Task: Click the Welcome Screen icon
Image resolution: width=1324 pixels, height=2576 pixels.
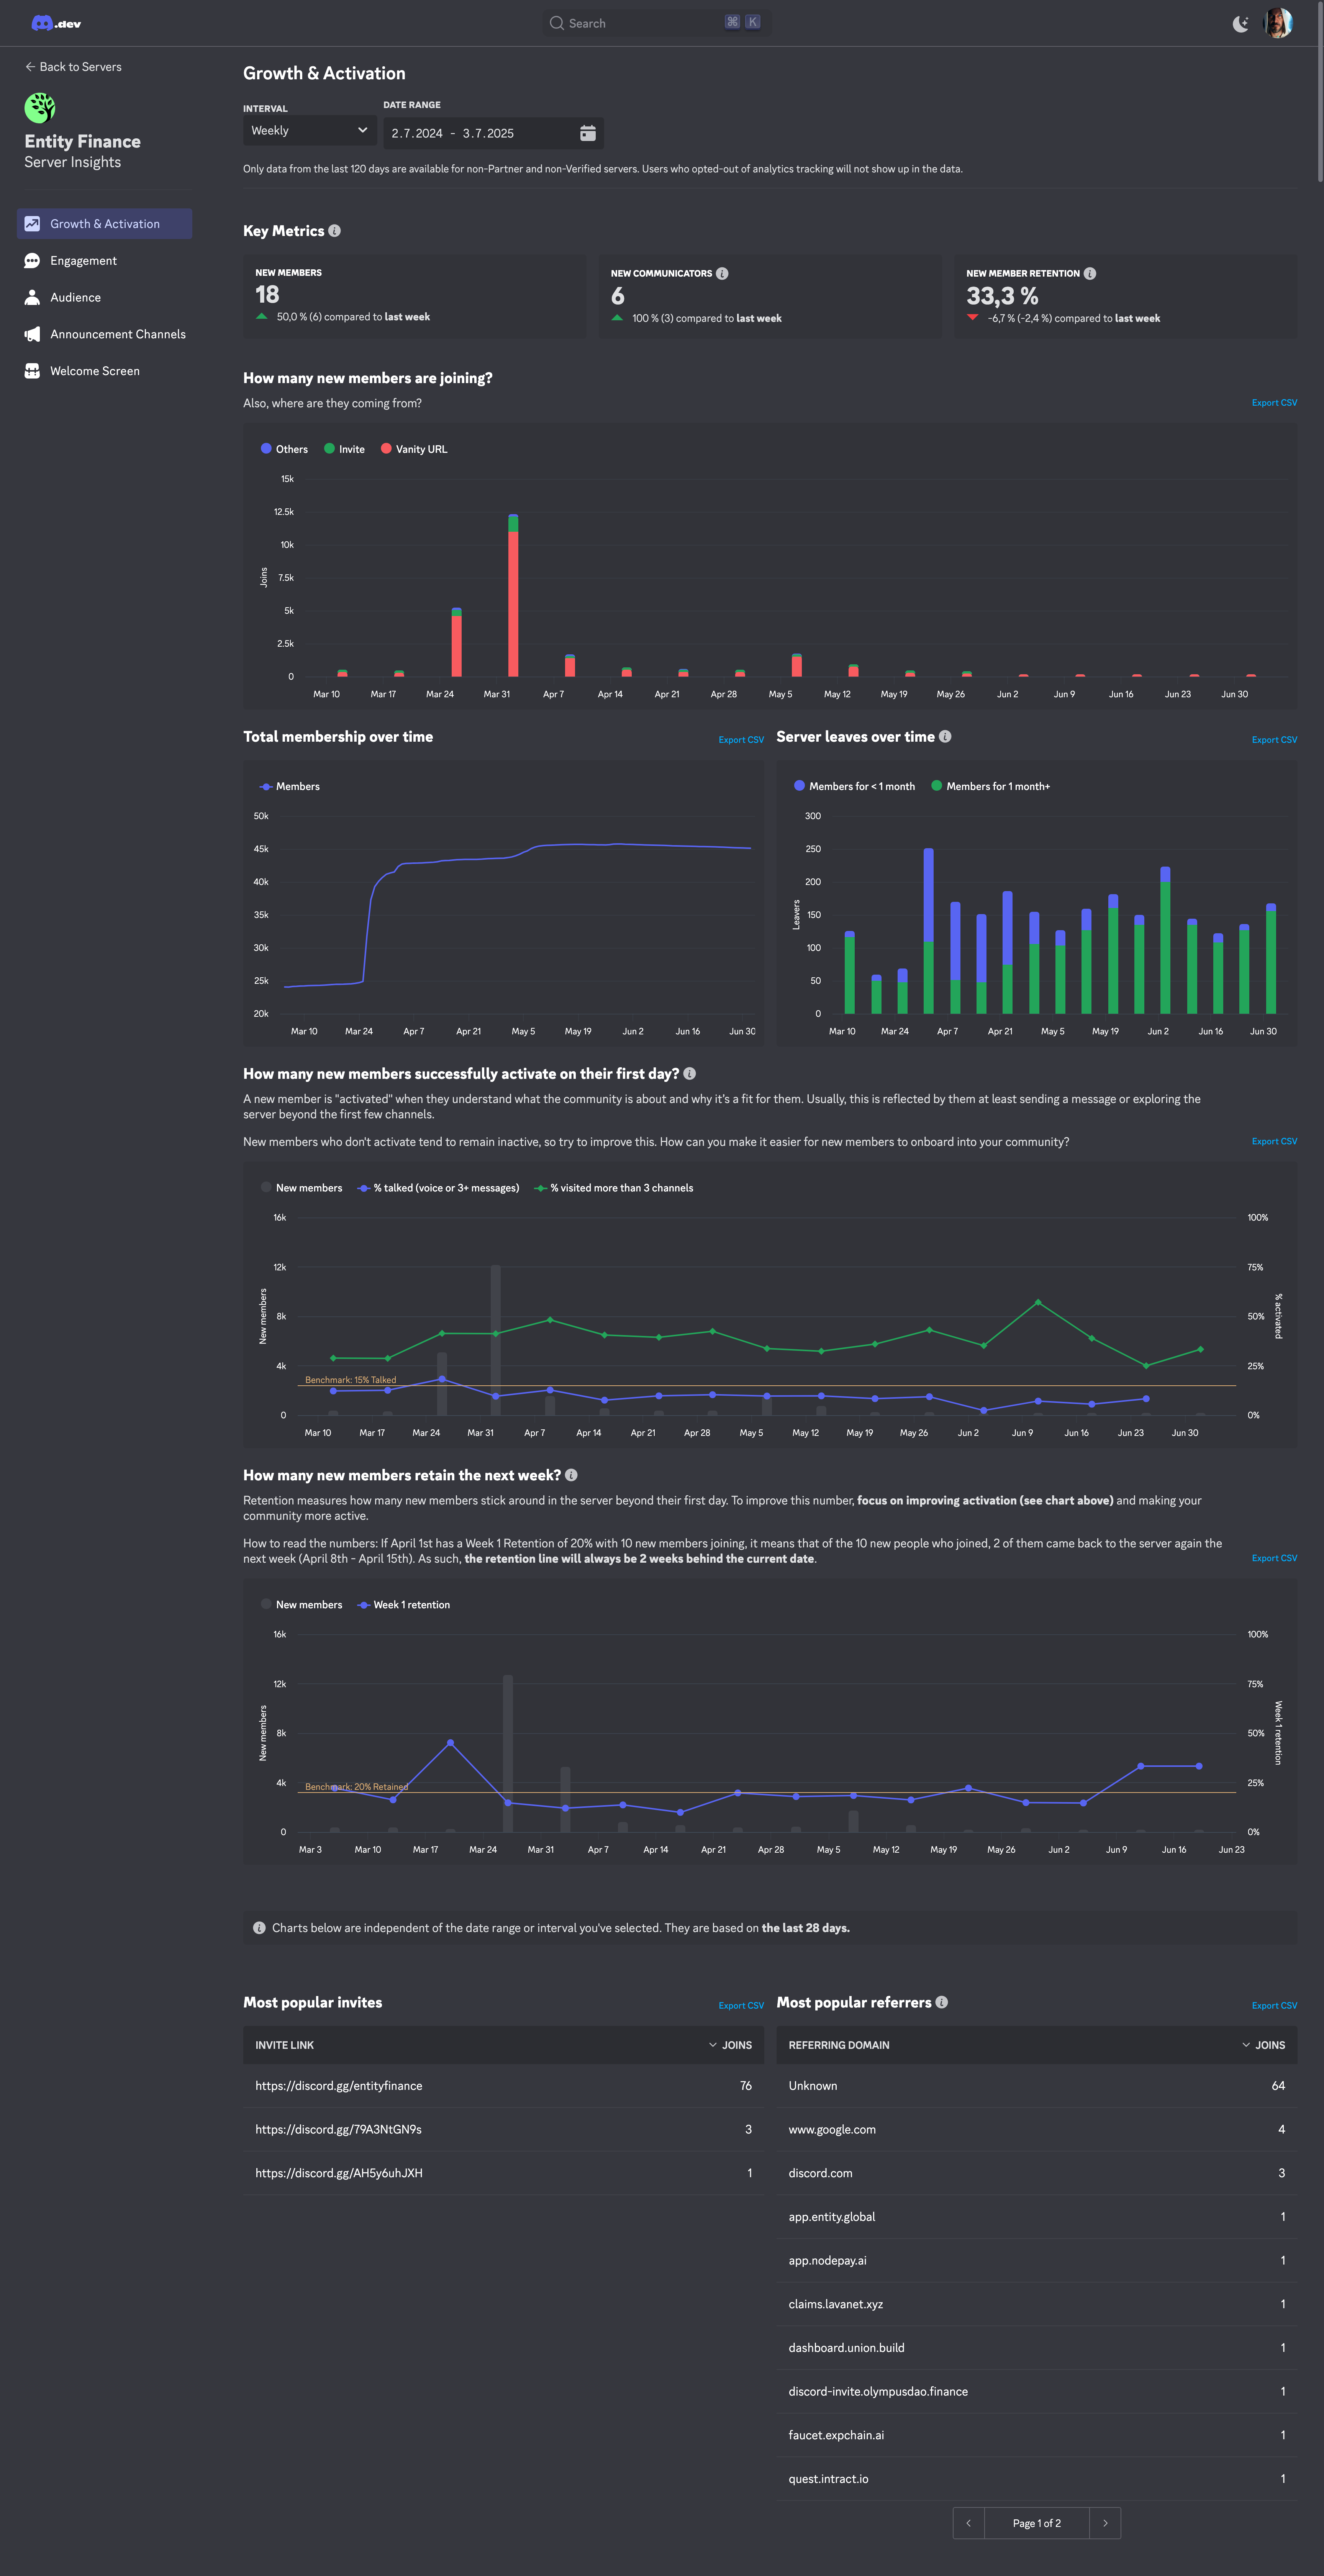Action: tap(32, 371)
